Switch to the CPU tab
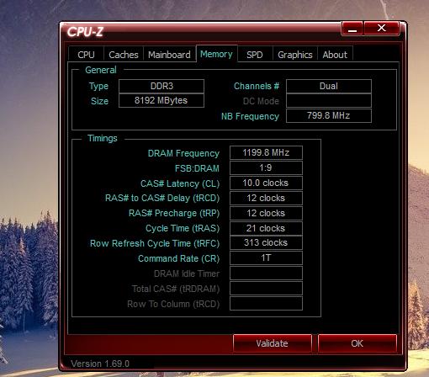 pyautogui.click(x=86, y=55)
